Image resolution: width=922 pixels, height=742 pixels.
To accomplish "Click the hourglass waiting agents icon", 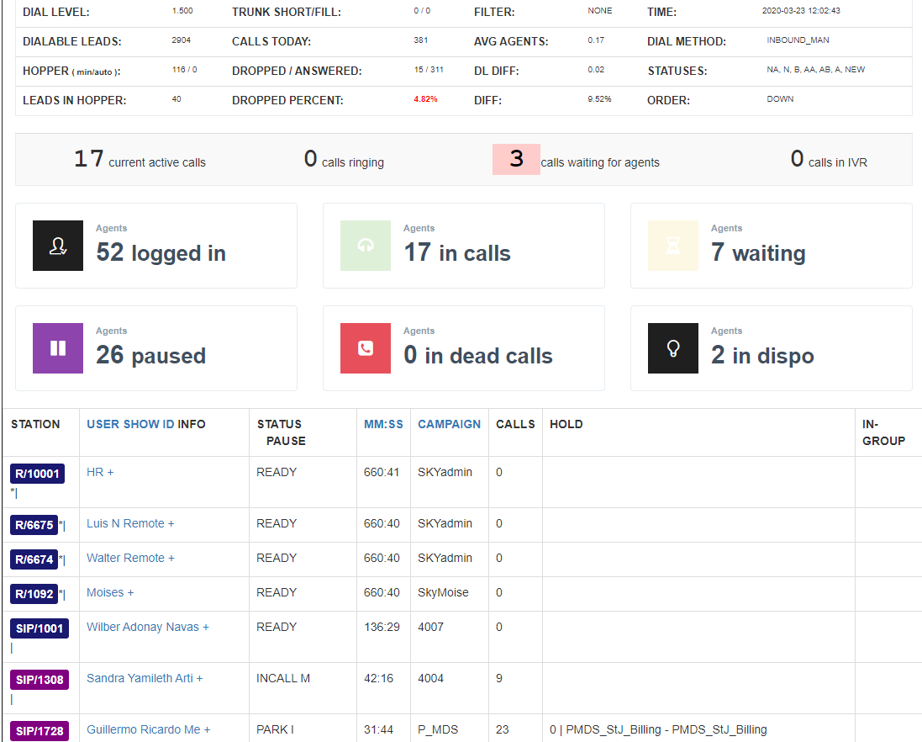I will [672, 246].
